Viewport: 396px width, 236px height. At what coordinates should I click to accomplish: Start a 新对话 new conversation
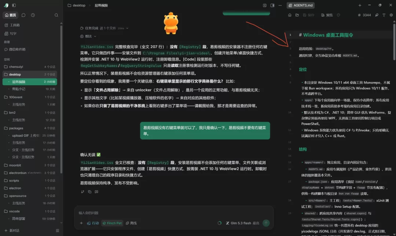click(x=12, y=231)
